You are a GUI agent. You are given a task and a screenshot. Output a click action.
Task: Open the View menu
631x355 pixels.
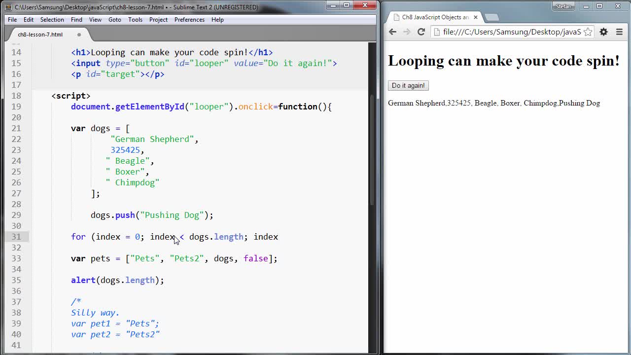95,20
